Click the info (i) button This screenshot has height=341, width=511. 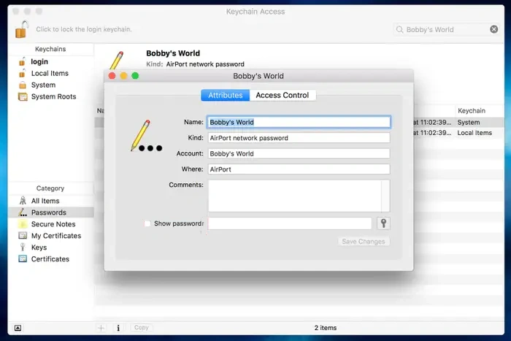coord(118,328)
